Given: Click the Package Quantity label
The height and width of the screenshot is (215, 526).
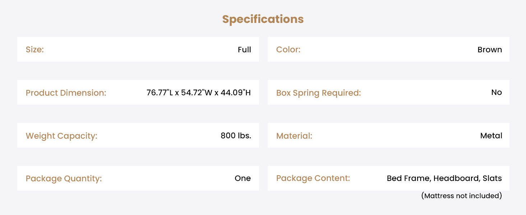Looking at the screenshot, I should pyautogui.click(x=64, y=178).
